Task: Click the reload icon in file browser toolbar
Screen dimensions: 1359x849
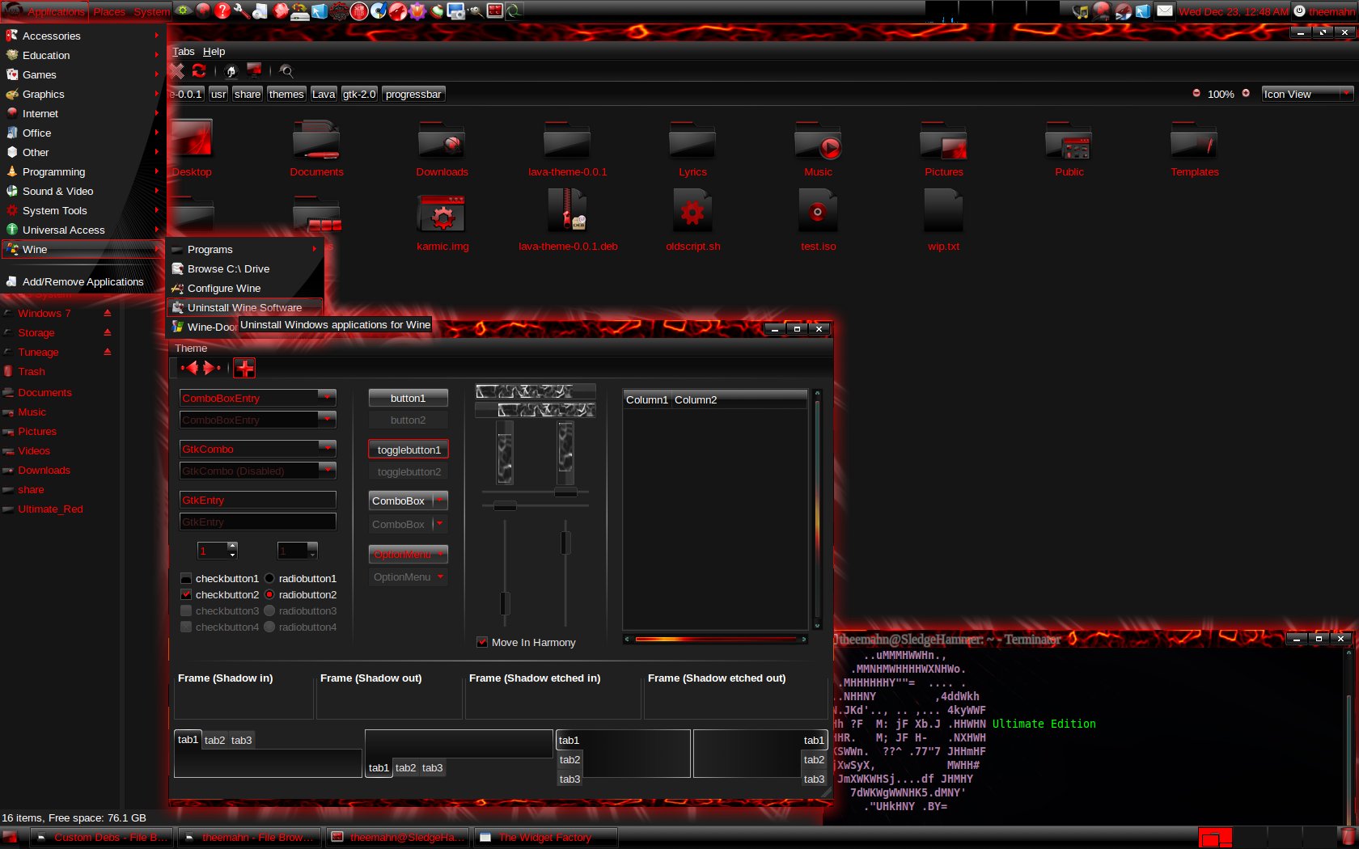Action: (x=198, y=71)
